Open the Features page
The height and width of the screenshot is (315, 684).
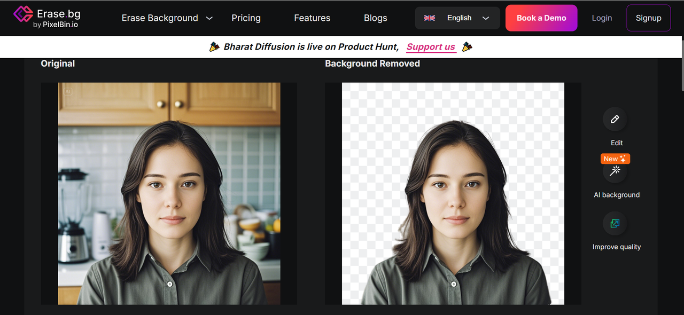point(312,18)
